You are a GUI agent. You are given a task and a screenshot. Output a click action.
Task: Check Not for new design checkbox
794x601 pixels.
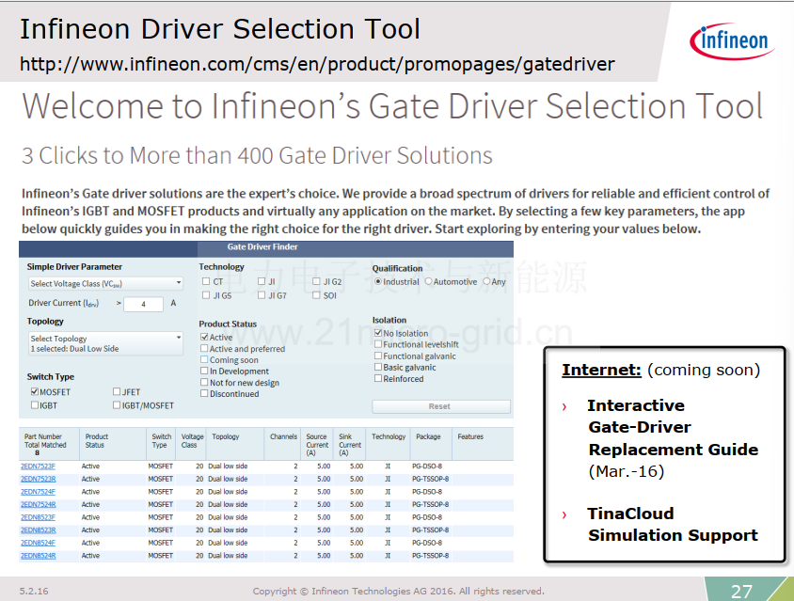[x=204, y=382]
